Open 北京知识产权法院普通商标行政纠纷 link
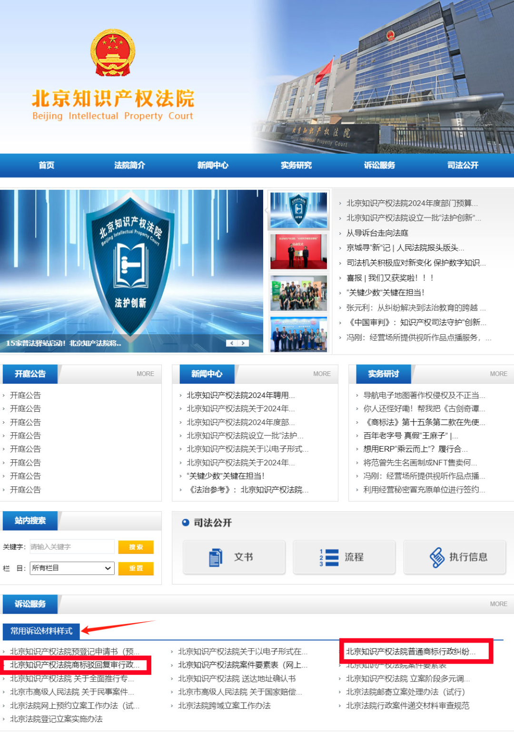The image size is (514, 734). tap(410, 651)
